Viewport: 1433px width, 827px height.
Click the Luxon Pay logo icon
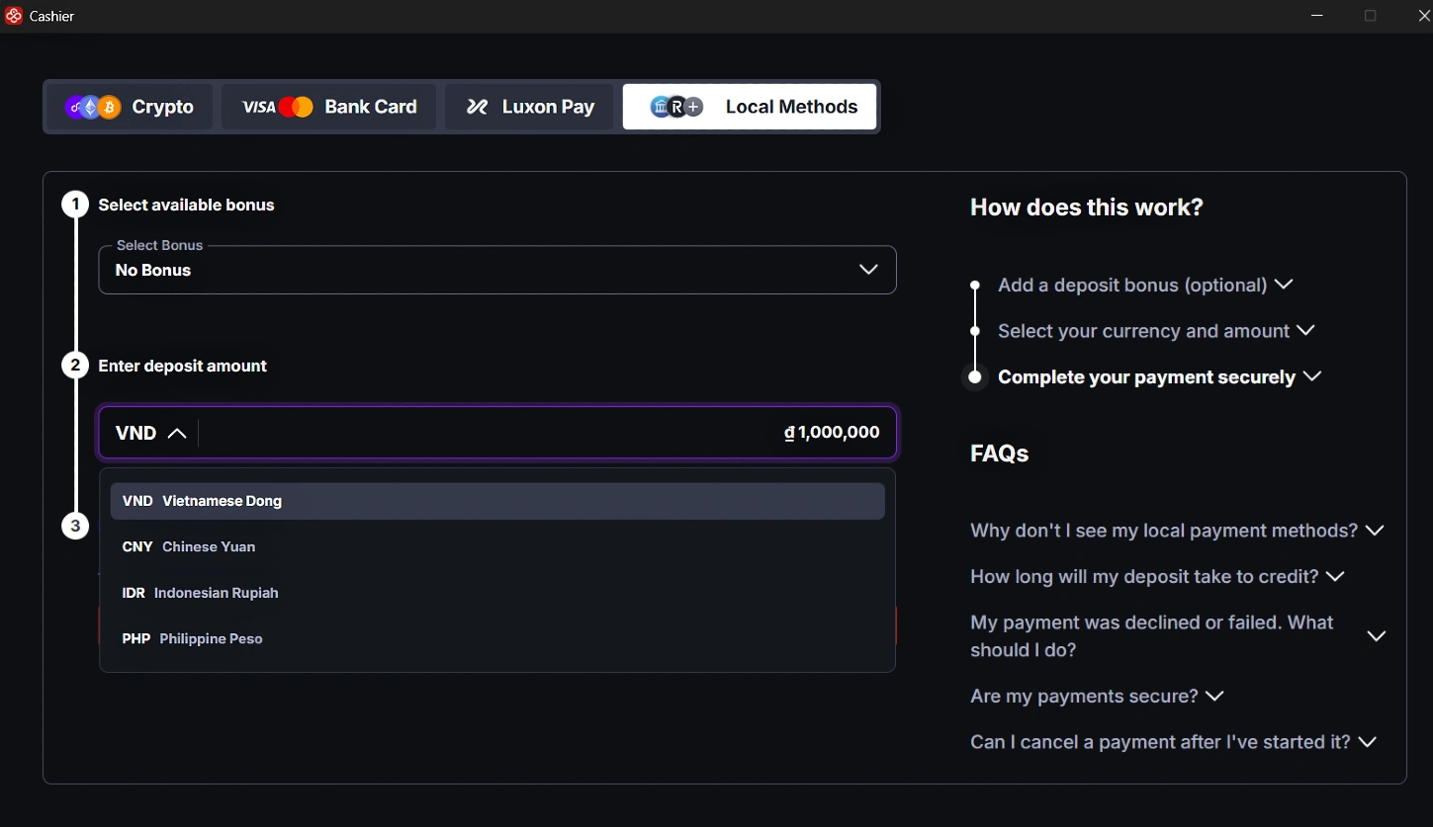[x=478, y=107]
